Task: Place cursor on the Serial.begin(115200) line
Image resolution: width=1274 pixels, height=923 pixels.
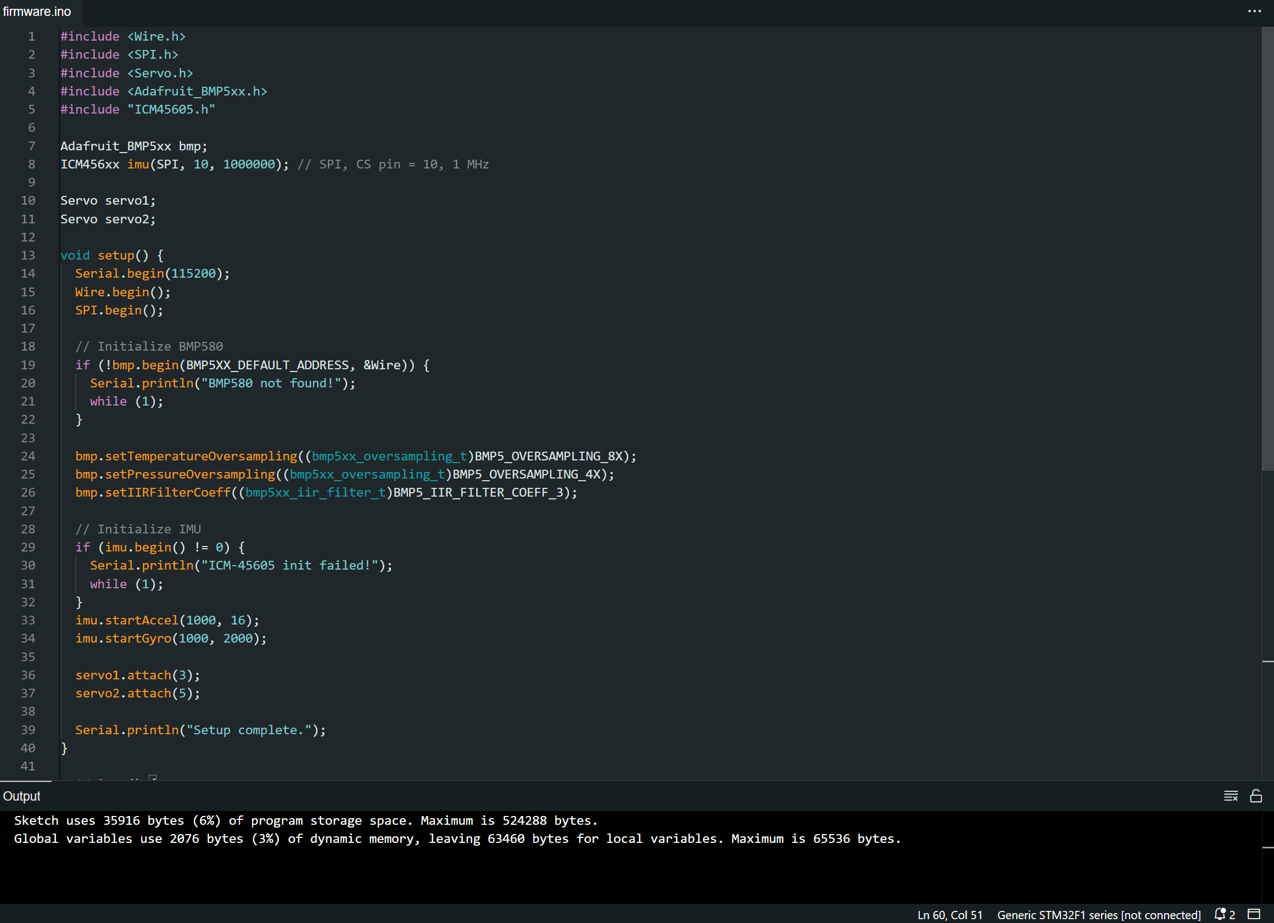Action: 152,273
